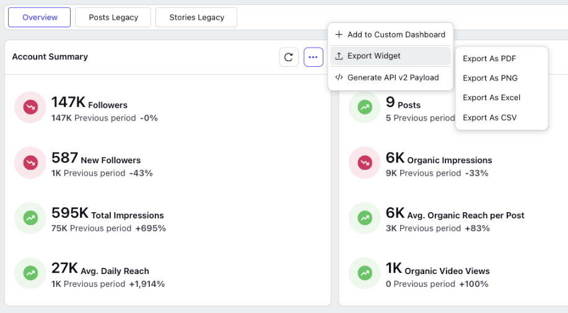Click the Organic Impressions downward trend icon
568x313 pixels.
[x=365, y=163]
